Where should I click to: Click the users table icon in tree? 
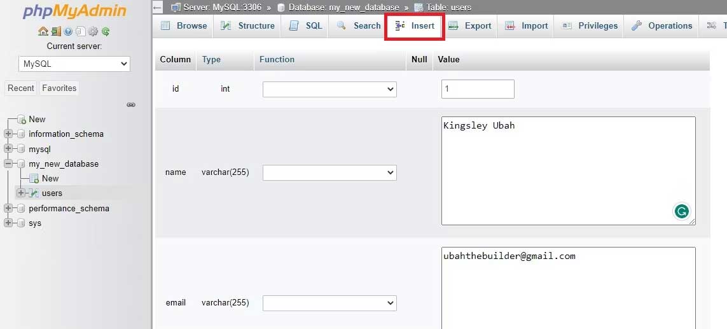(33, 193)
